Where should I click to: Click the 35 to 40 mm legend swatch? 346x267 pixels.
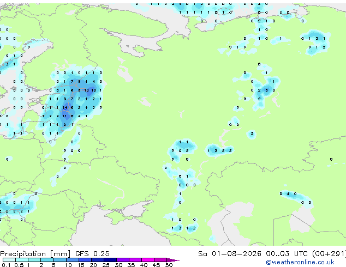[135, 260]
